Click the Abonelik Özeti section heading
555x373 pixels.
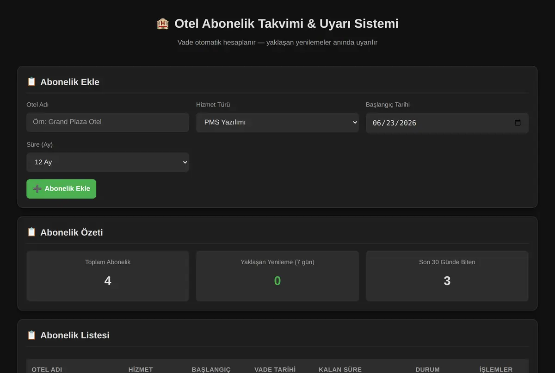click(x=72, y=232)
